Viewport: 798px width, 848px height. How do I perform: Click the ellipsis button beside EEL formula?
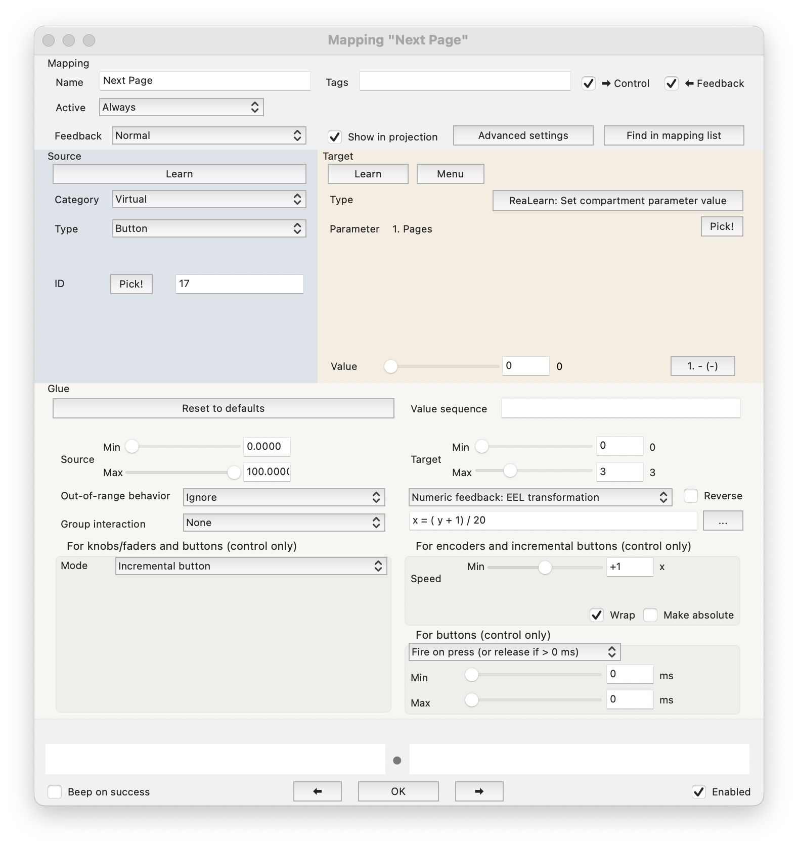pyautogui.click(x=723, y=521)
